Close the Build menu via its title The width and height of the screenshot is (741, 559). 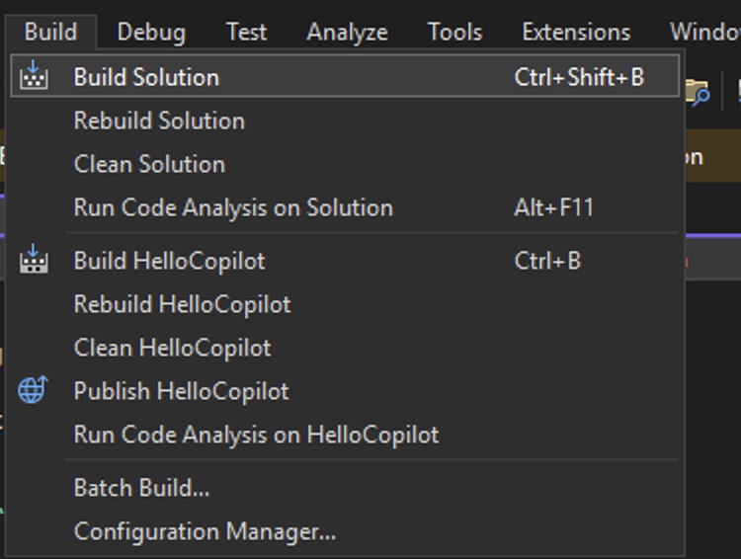[50, 32]
